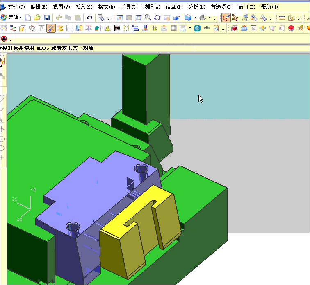Click the dimensioned wireframe block icon
The image size is (310, 285).
(32, 28)
